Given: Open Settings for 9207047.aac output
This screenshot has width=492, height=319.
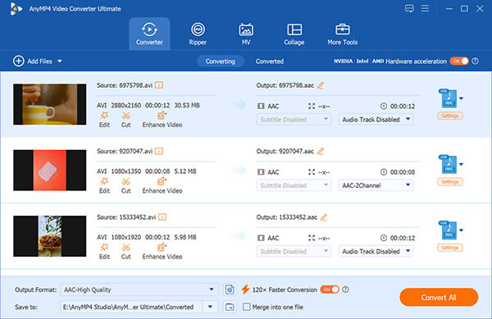Looking at the screenshot, I should click(x=450, y=181).
